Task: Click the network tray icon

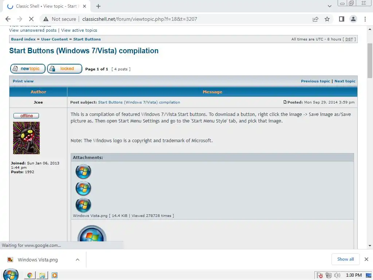Action: [x=329, y=275]
